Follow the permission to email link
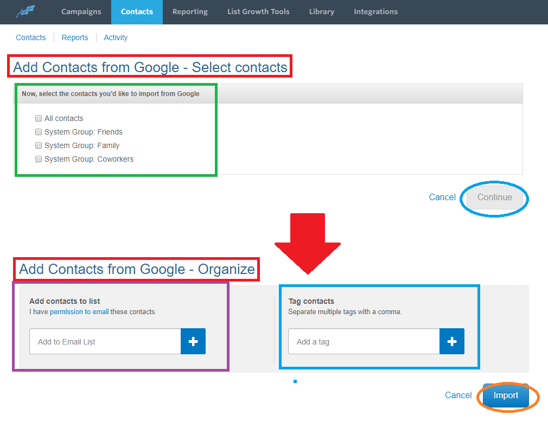Image resolution: width=548 pixels, height=421 pixels. pos(79,311)
